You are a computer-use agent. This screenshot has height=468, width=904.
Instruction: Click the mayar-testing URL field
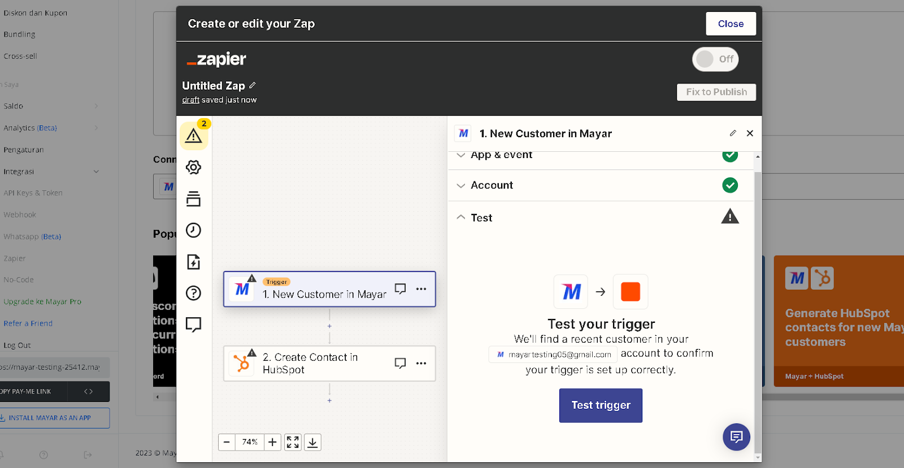(54, 368)
